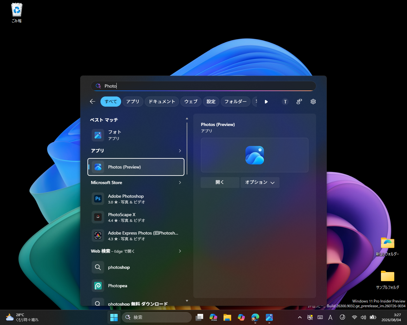Launch Microsoft 365 Copilot from taskbar
Image resolution: width=407 pixels, height=325 pixels.
[213, 317]
